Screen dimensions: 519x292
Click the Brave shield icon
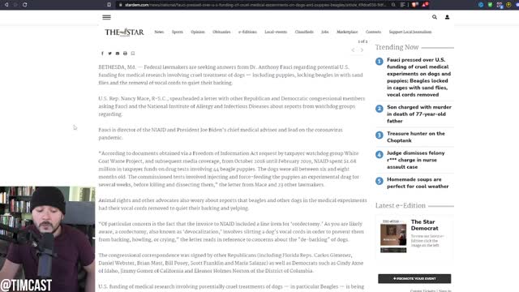click(x=414, y=5)
